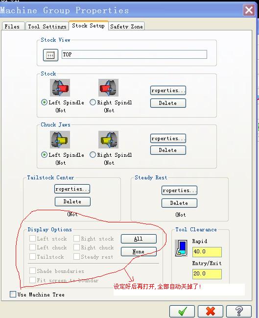Cancel dialog with the red X button
This screenshot has width=259, height=318.
(x=211, y=311)
